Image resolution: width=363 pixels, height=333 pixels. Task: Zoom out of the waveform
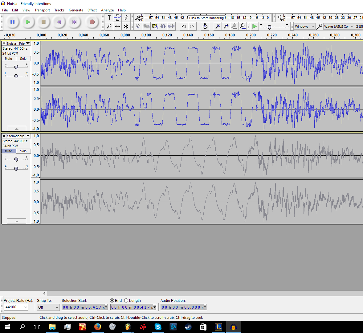pos(226,27)
